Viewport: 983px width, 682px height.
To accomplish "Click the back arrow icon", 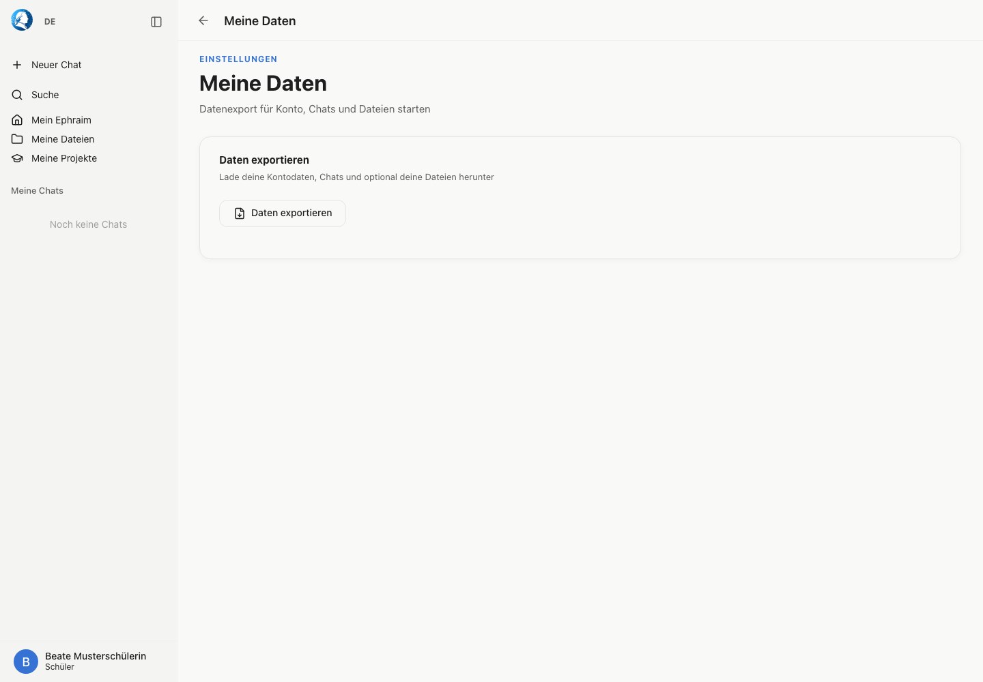I will coord(203,20).
